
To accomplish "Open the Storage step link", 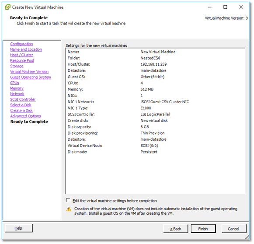I will [x=17, y=66].
